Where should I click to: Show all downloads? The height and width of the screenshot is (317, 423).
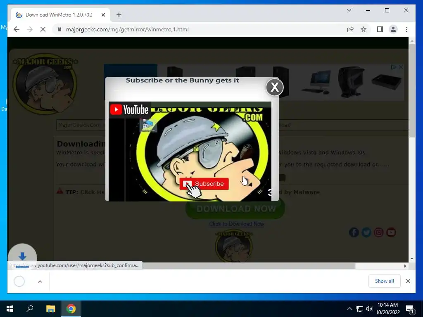click(384, 281)
